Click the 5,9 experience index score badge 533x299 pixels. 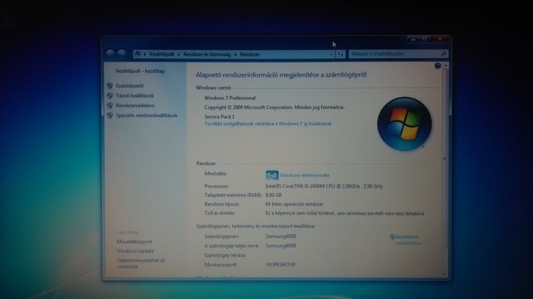pyautogui.click(x=272, y=175)
